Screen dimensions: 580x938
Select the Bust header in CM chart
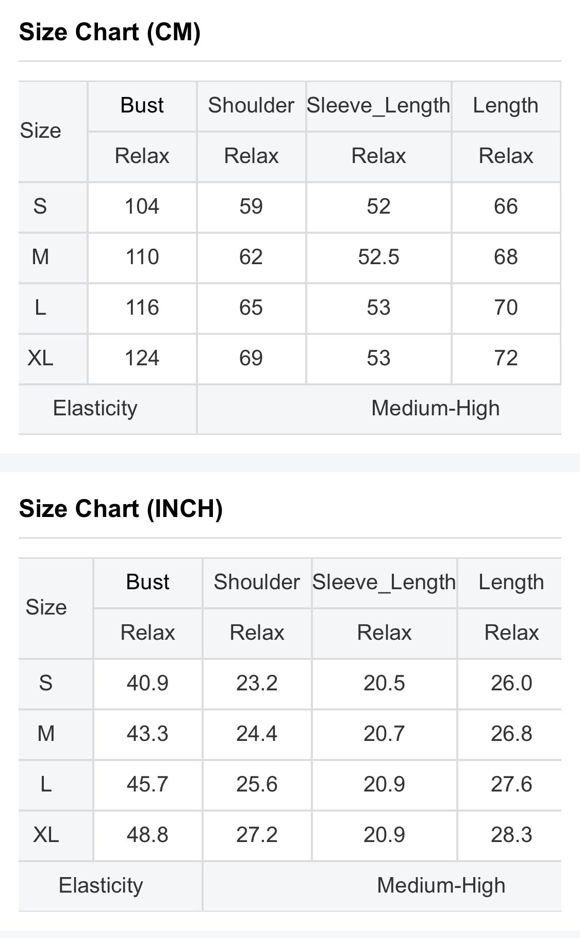pyautogui.click(x=142, y=105)
